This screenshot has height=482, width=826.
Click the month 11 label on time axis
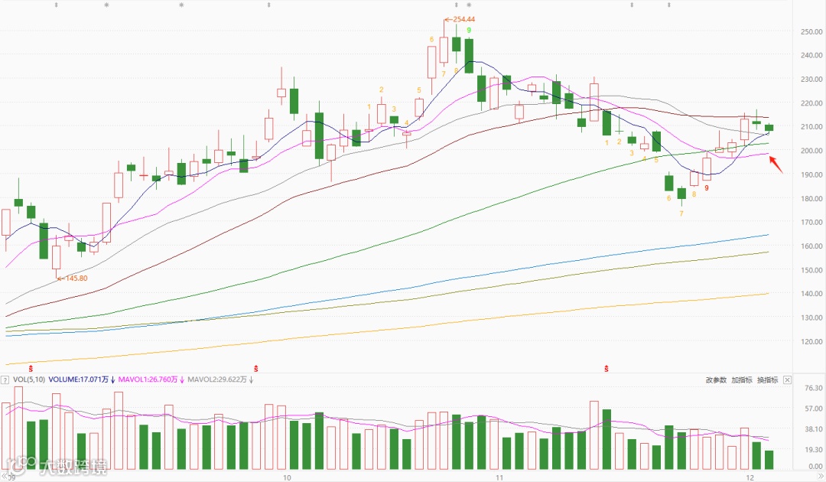pos(499,477)
